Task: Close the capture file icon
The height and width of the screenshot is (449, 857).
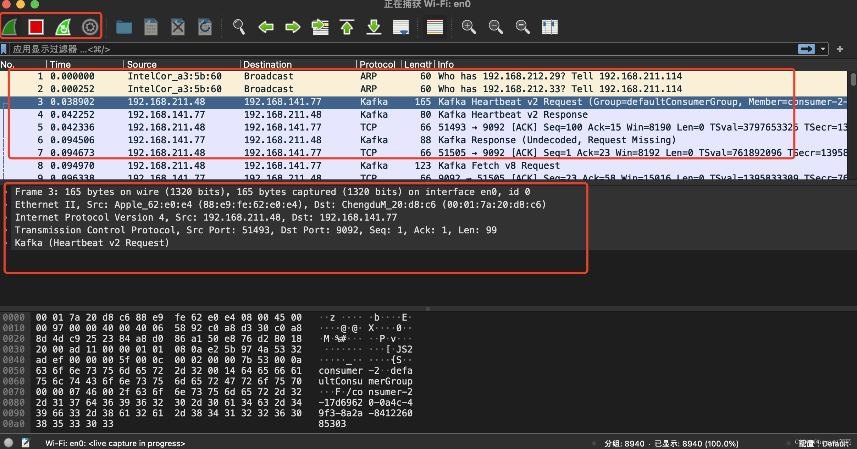Action: coord(178,27)
